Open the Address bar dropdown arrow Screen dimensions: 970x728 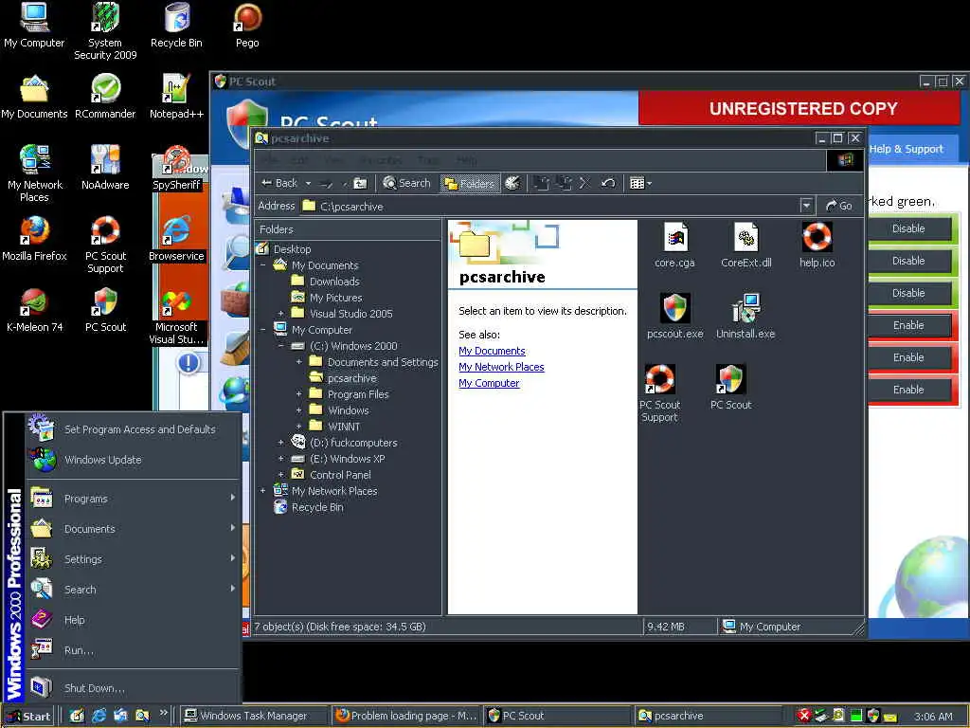(805, 206)
